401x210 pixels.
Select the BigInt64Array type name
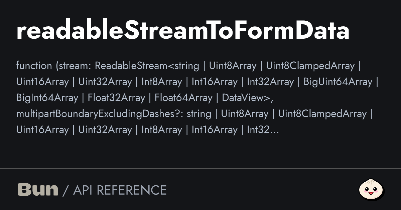(47, 98)
